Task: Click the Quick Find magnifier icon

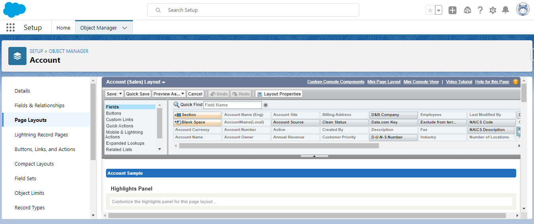Action: [x=176, y=105]
